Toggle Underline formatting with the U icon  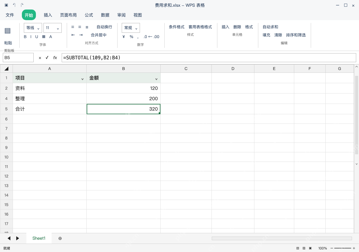(x=37, y=37)
